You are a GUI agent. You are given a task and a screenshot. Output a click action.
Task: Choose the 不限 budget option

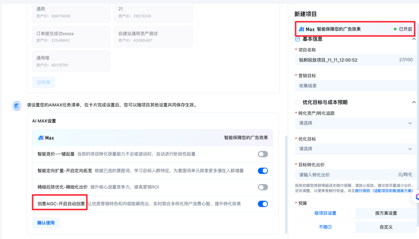click(325, 227)
